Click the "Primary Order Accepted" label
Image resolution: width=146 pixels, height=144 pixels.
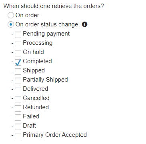tap(55, 135)
